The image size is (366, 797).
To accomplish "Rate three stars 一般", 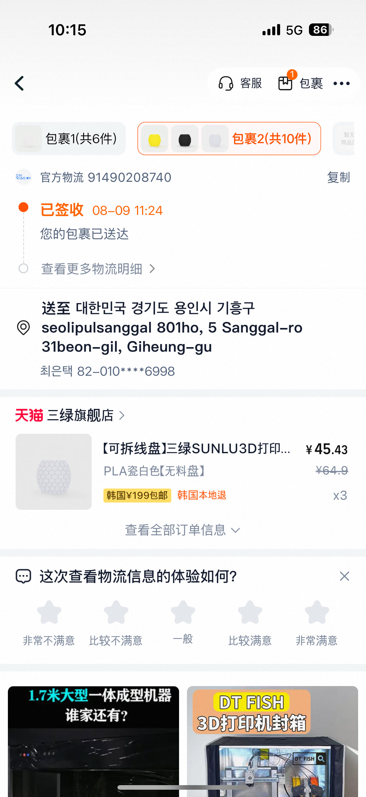I will click(183, 612).
